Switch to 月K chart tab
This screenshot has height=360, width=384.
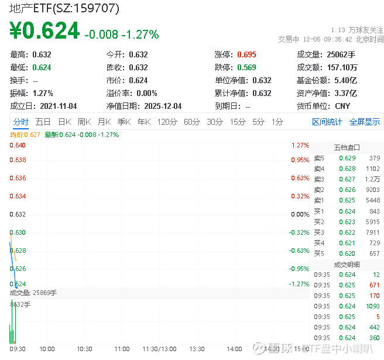104,122
